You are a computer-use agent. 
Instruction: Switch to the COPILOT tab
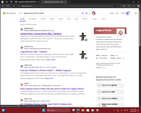pos(85,19)
